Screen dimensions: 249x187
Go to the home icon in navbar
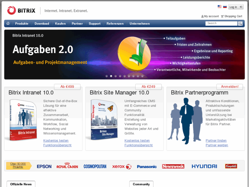pos(8,24)
